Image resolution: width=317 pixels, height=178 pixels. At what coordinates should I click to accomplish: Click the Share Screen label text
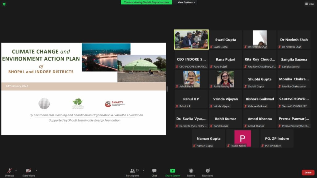173,176
